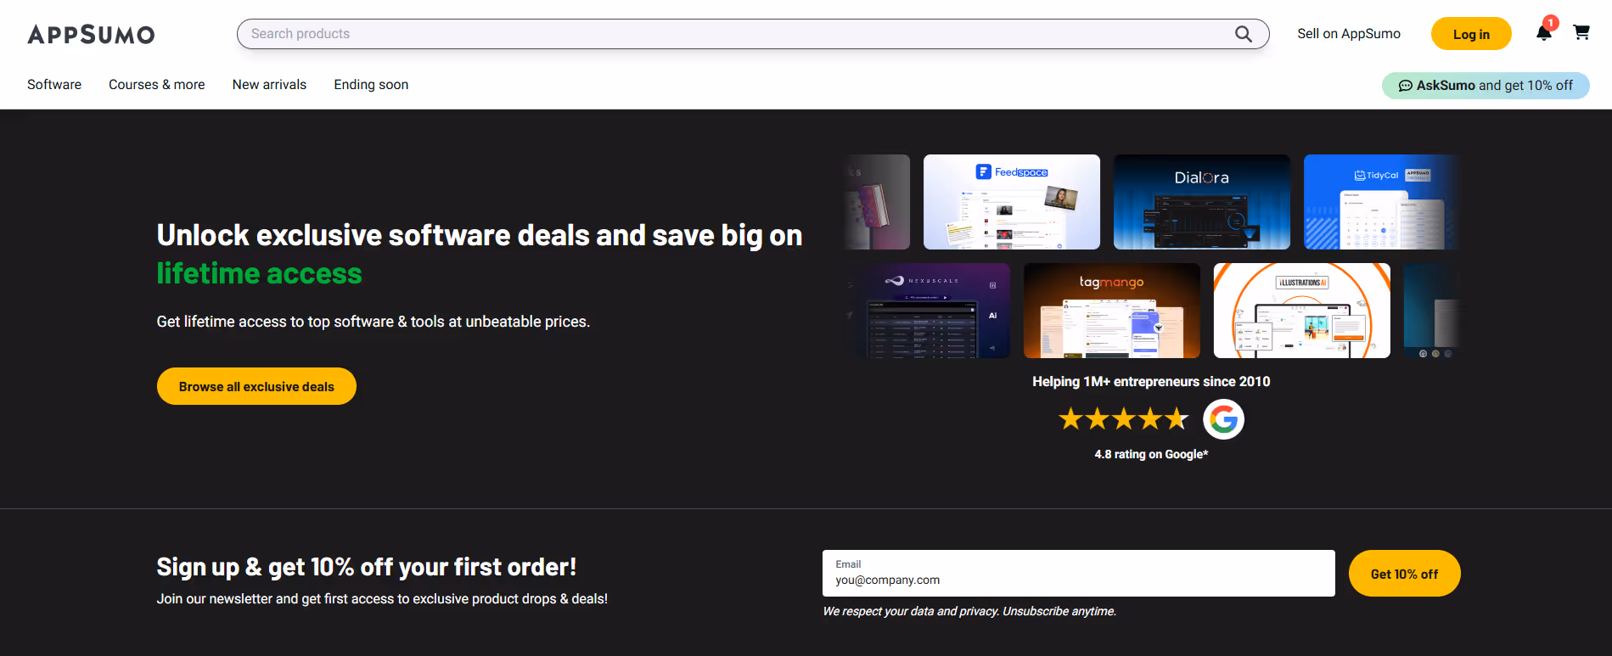The height and width of the screenshot is (656, 1612).
Task: Go to New arrivals
Action: point(269,85)
